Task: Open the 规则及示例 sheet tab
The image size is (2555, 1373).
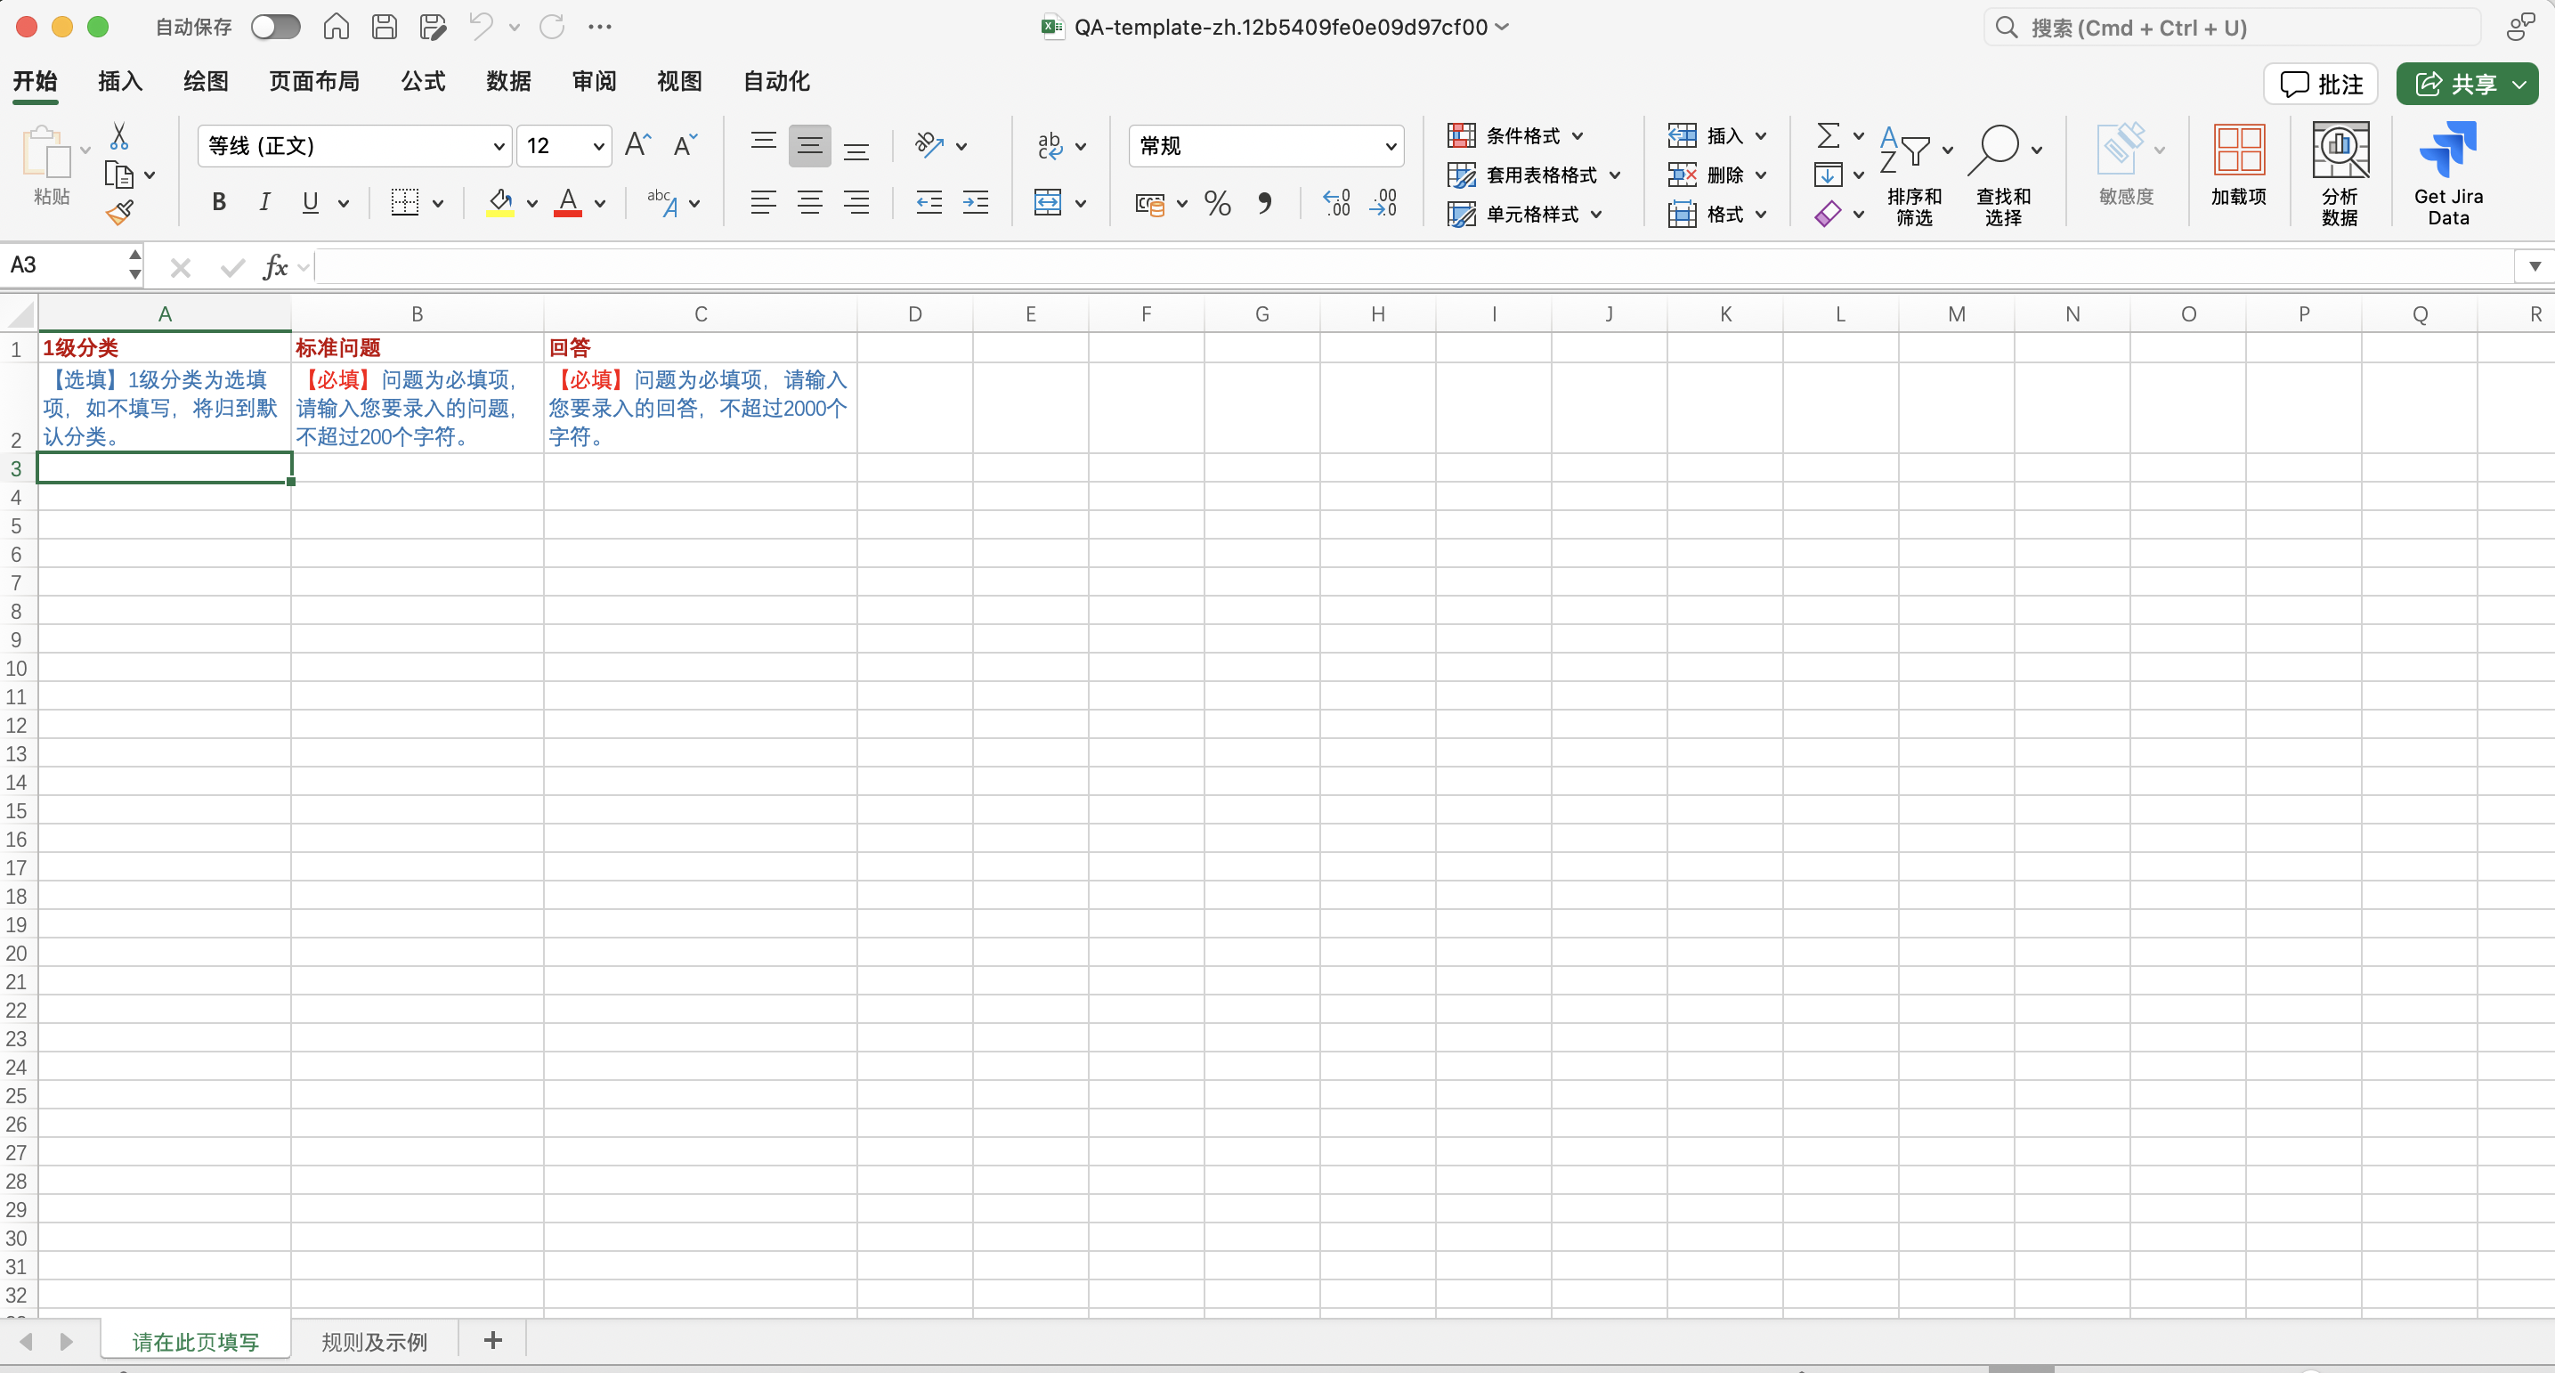Action: point(374,1341)
